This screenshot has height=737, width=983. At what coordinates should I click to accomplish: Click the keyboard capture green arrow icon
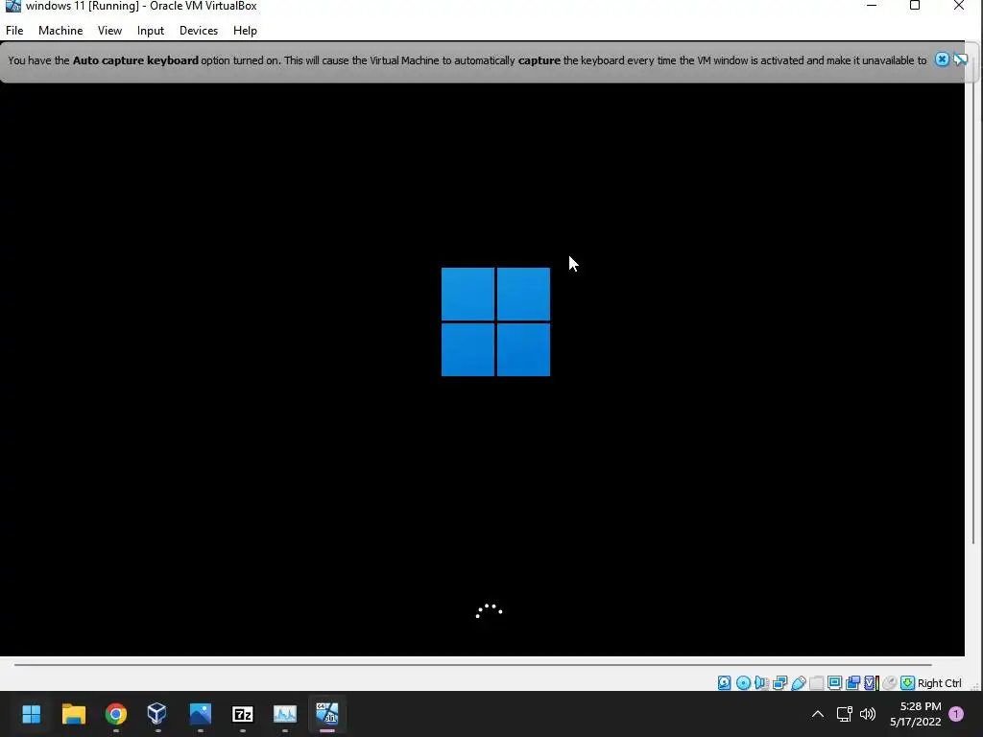[907, 683]
